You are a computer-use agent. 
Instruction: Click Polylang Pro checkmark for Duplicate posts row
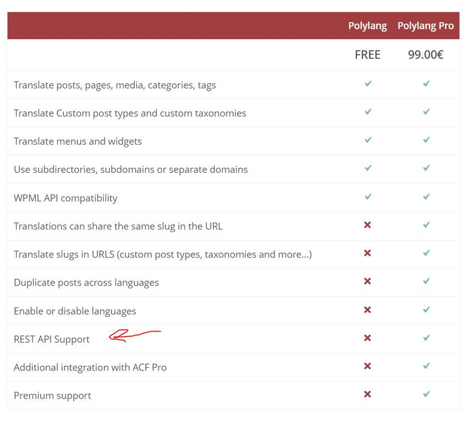click(x=427, y=281)
